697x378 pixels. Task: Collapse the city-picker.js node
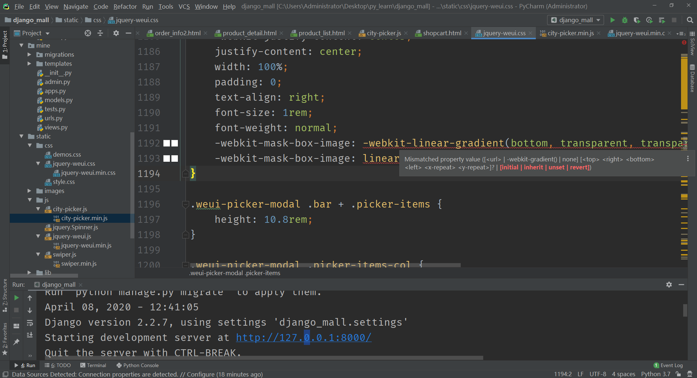[38, 209]
